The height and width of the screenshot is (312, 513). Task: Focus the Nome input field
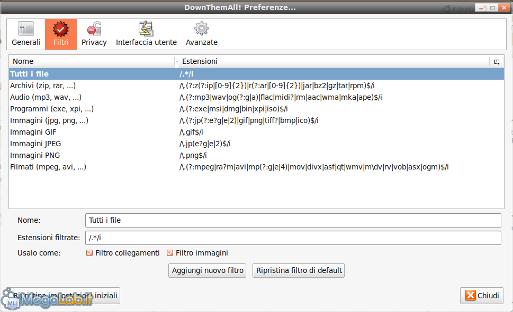(293, 220)
